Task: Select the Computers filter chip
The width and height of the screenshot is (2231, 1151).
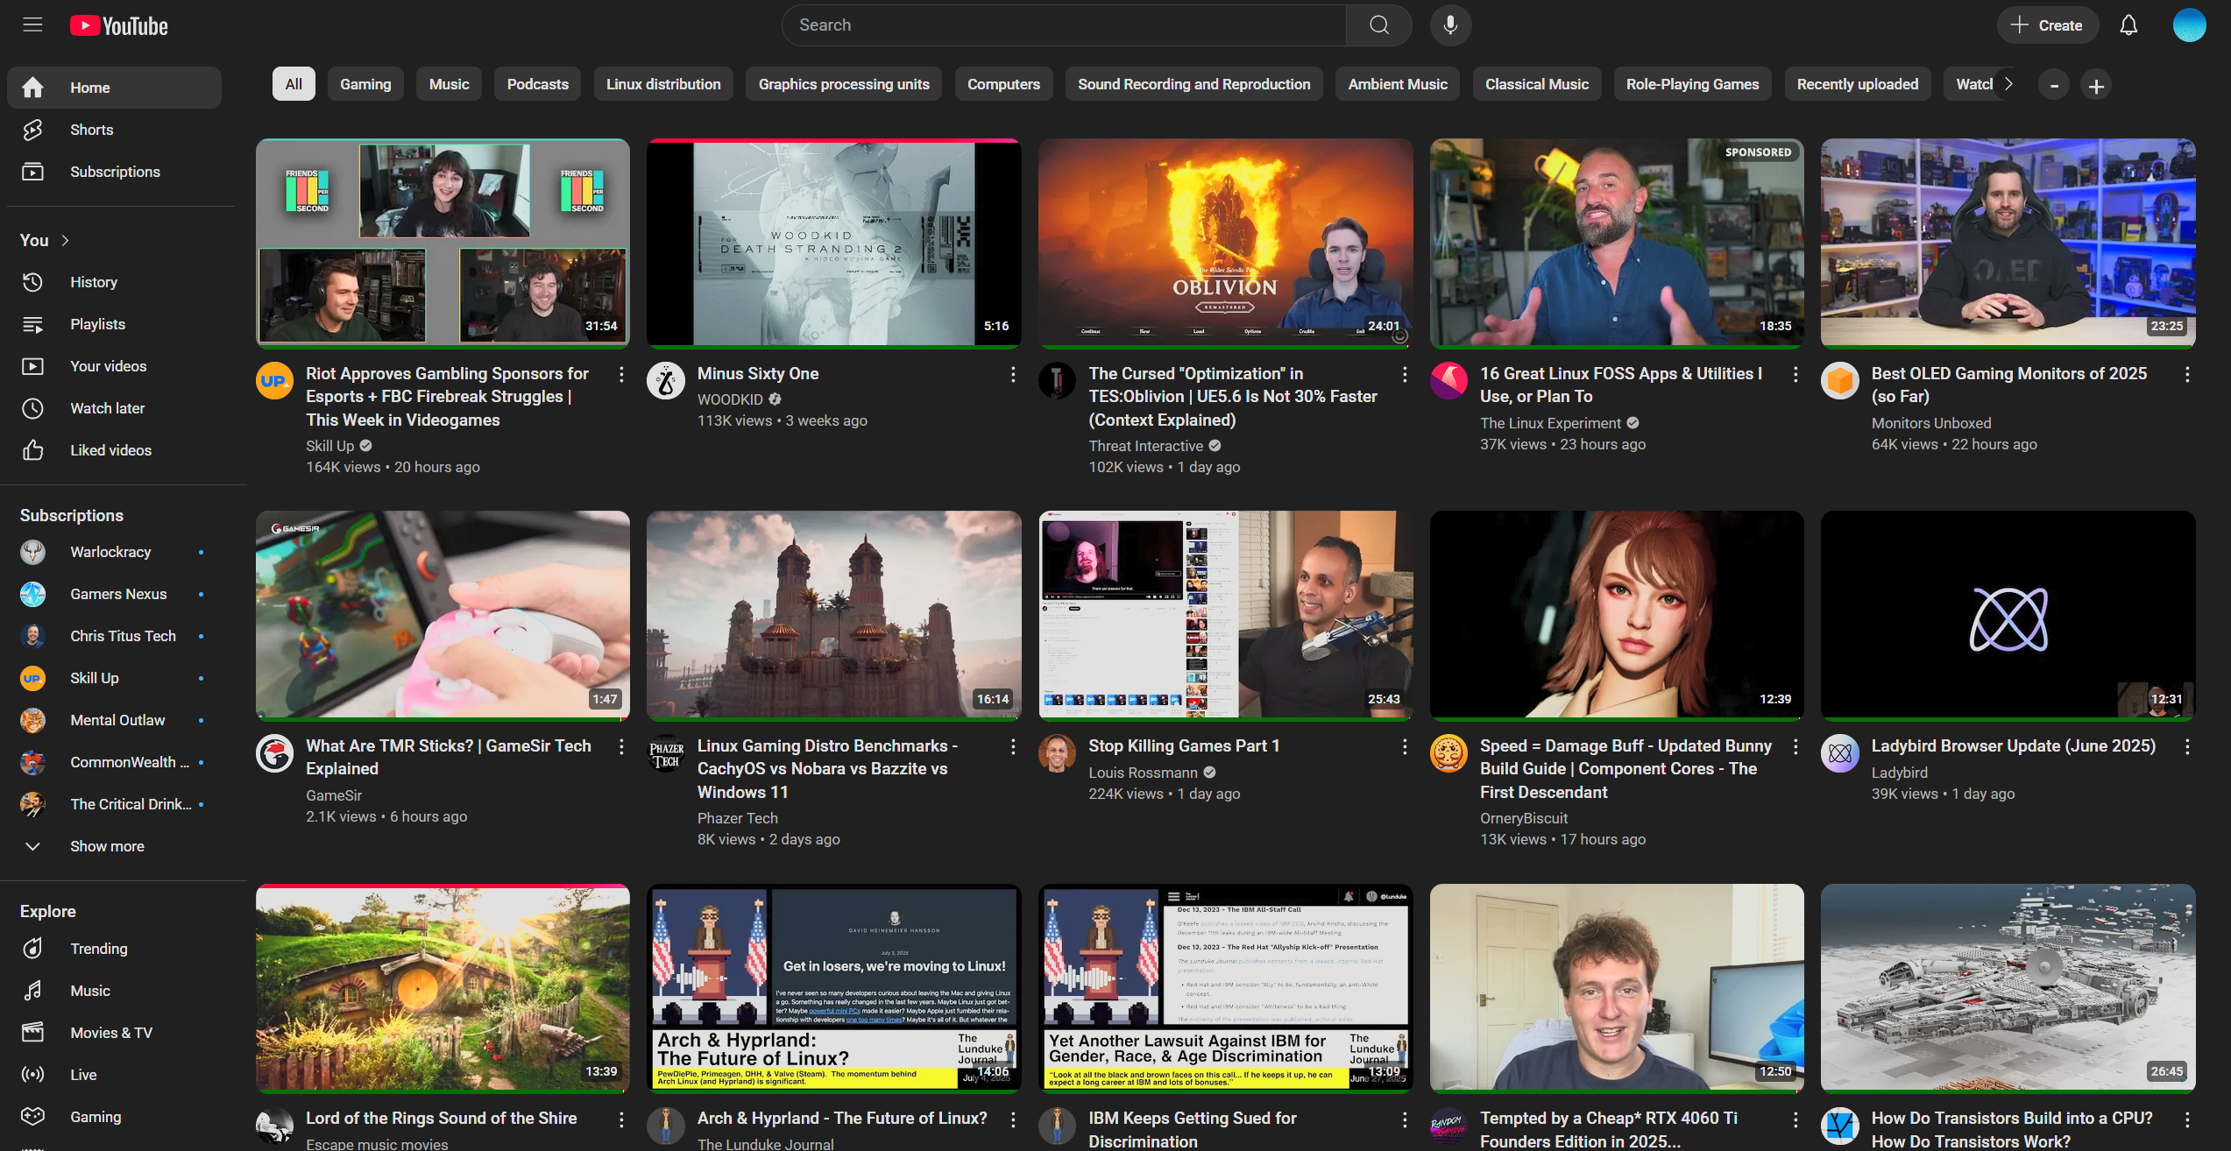Action: click(x=1003, y=84)
